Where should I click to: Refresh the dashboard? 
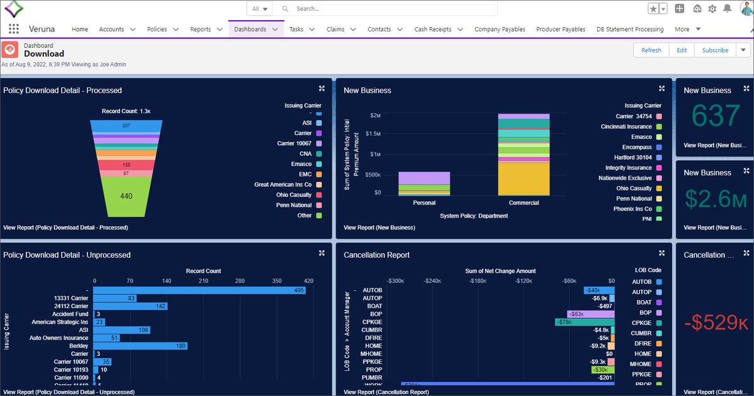coord(651,50)
